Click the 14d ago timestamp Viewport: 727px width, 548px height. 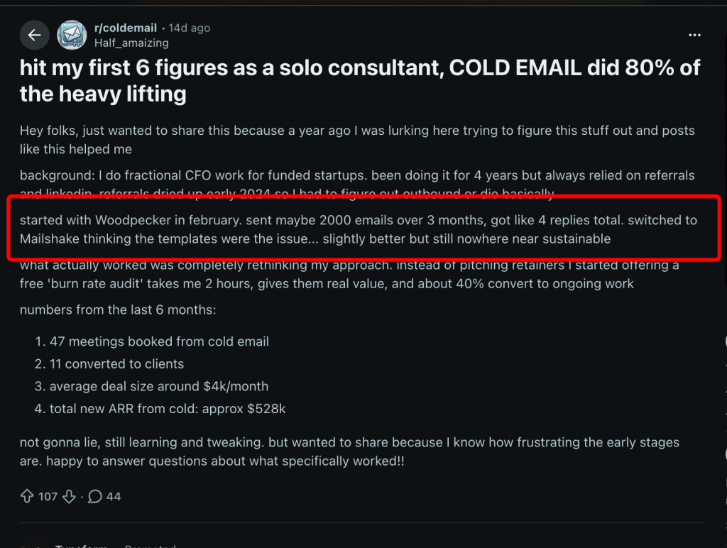(x=189, y=28)
